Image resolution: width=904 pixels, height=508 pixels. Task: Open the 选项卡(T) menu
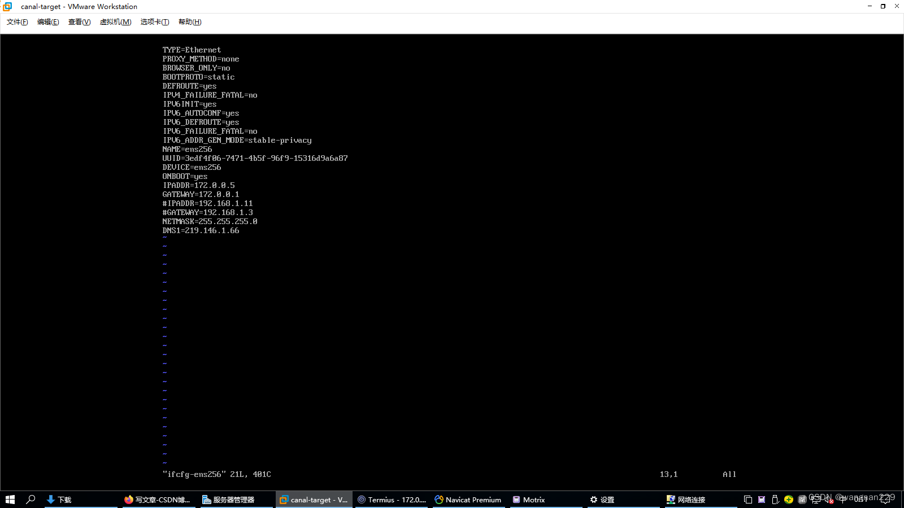155,22
